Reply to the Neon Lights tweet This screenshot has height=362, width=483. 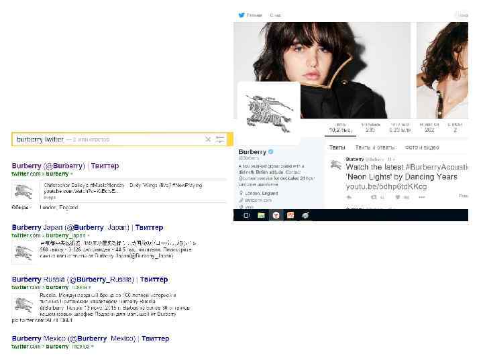click(x=349, y=197)
